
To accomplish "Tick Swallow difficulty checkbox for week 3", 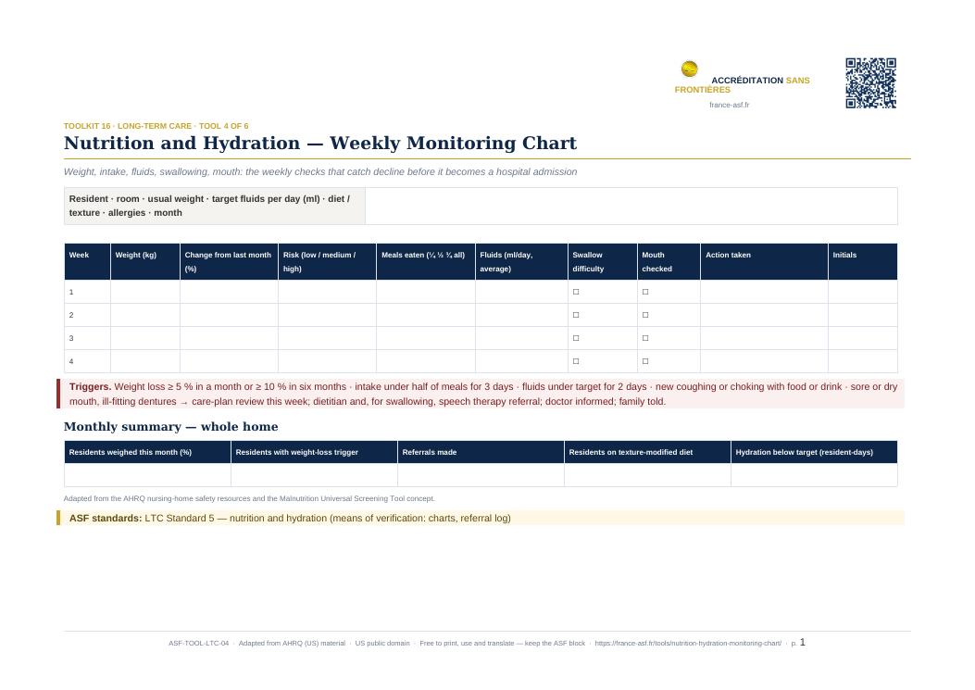I will 576,338.
